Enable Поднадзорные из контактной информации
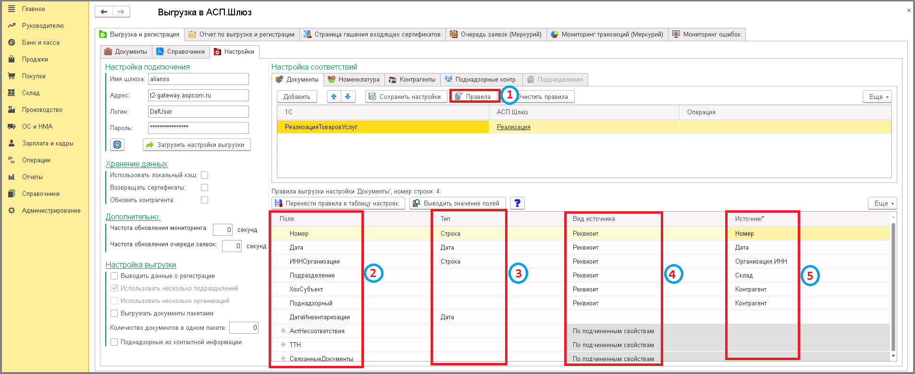The height and width of the screenshot is (374, 915). click(114, 342)
